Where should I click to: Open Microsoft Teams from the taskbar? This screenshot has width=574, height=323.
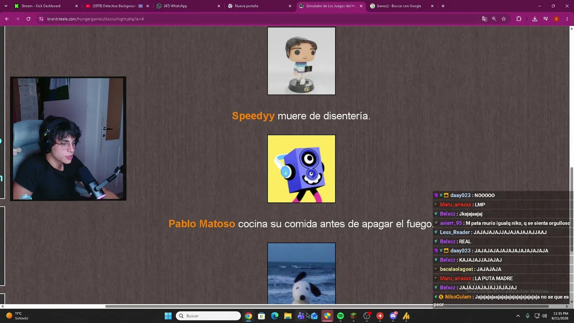301,316
